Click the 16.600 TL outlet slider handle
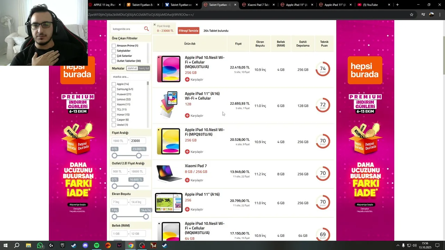445x250 pixels. coord(136,186)
